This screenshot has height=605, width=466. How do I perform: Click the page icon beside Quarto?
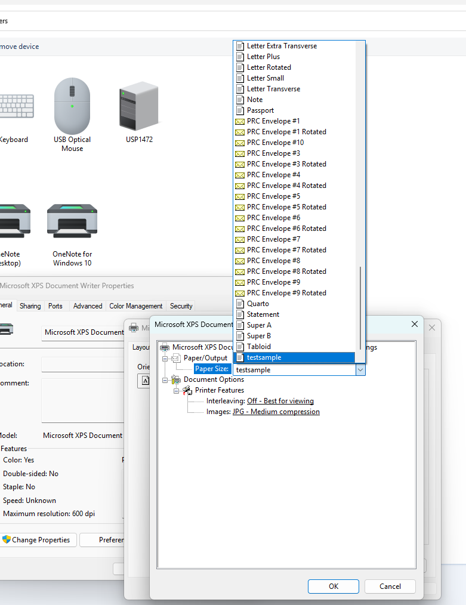(x=240, y=304)
